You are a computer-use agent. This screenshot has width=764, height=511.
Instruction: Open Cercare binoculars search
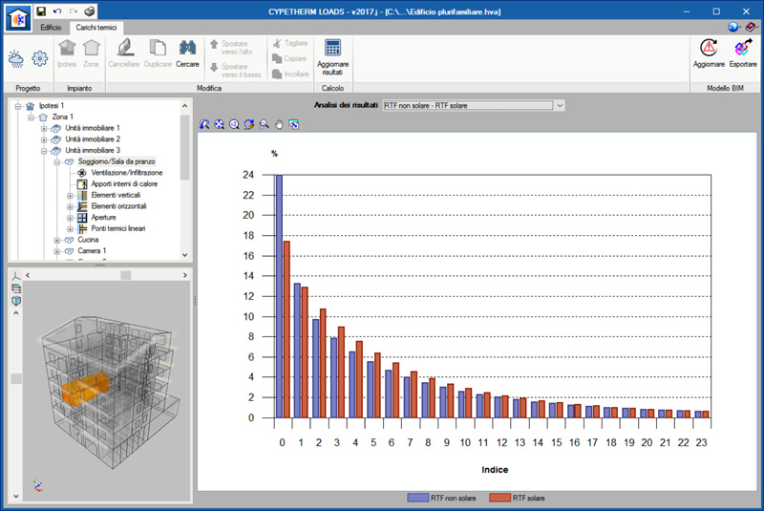coord(187,53)
